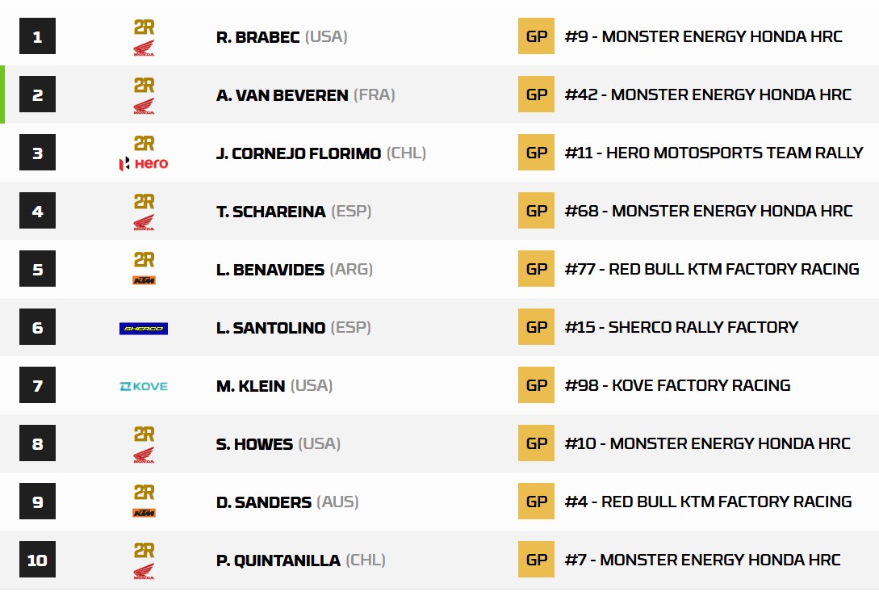Click the Honda logo beside R. Brabec

click(x=144, y=48)
